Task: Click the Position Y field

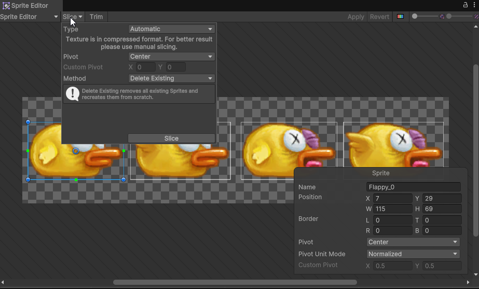Action: tap(442, 199)
